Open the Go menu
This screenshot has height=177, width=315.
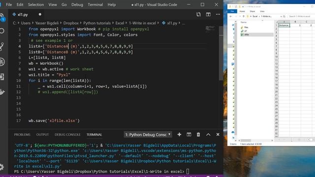pos(64,4)
